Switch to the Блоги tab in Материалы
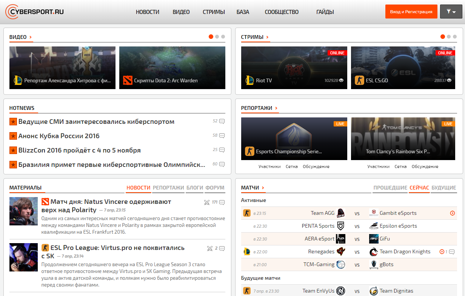 click(194, 188)
